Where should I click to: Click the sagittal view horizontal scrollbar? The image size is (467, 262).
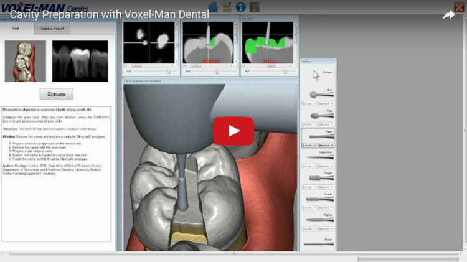[x=268, y=65]
